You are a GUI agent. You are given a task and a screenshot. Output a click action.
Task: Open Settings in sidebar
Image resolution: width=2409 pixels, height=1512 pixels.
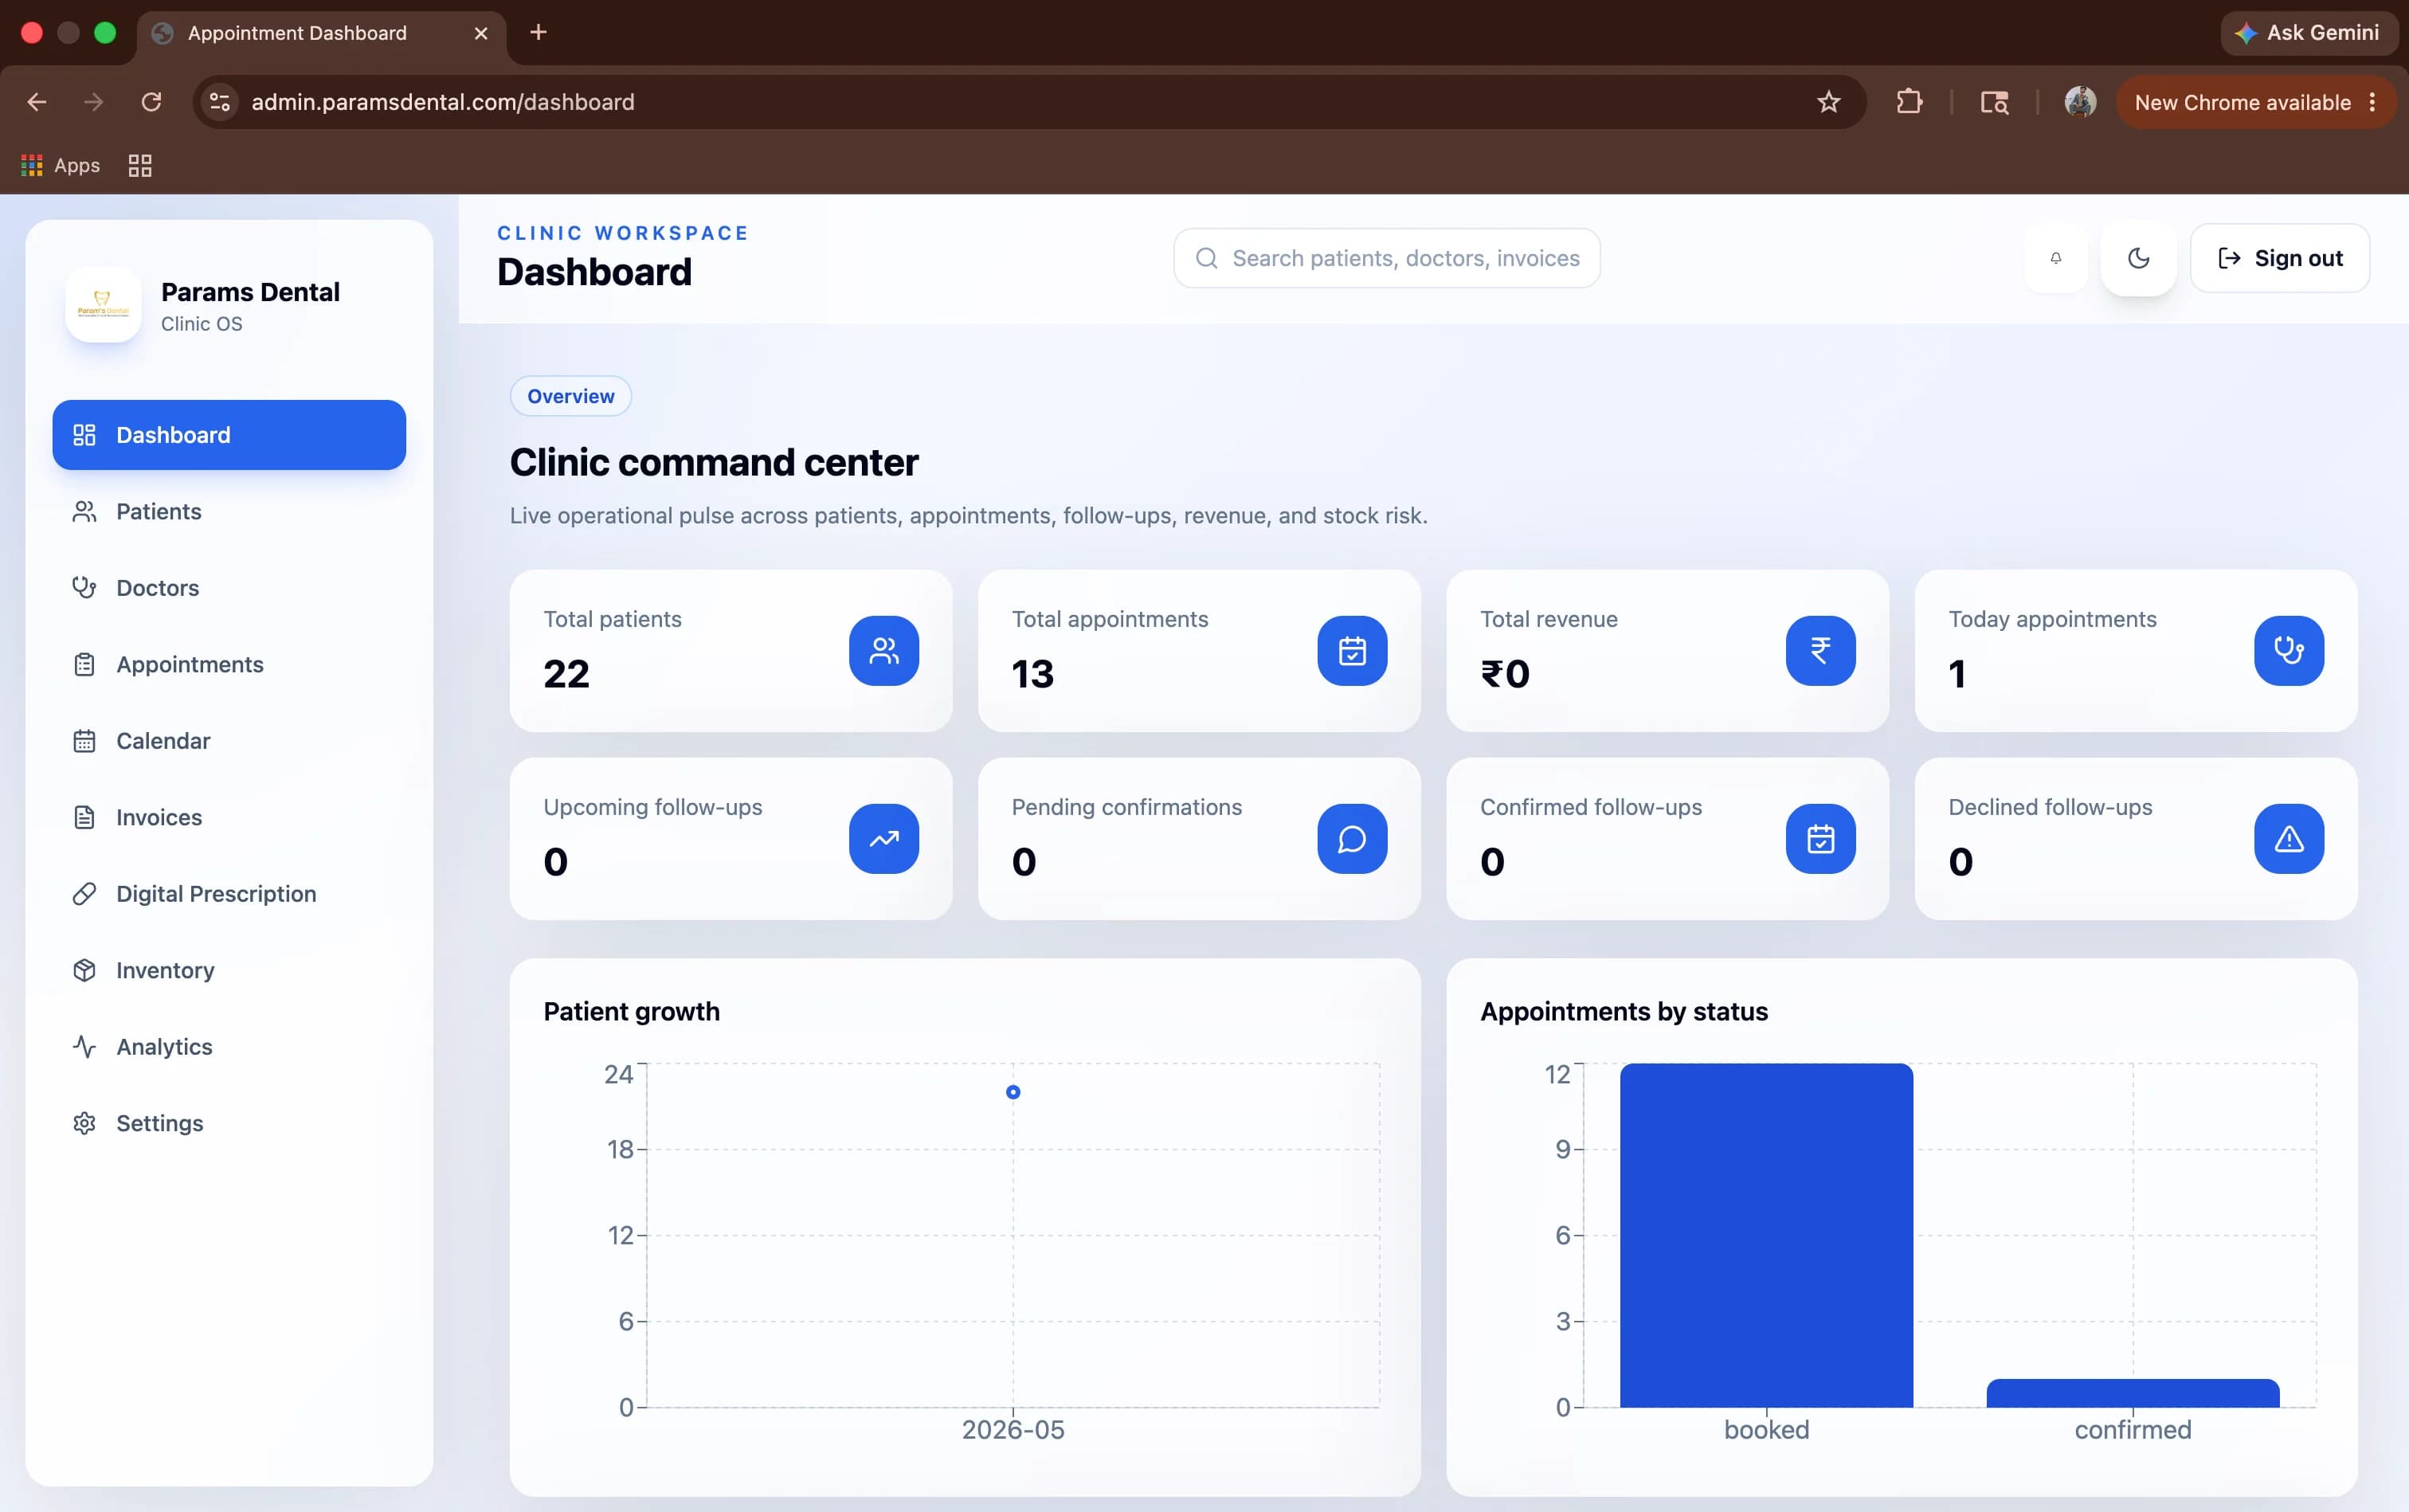229,1123
